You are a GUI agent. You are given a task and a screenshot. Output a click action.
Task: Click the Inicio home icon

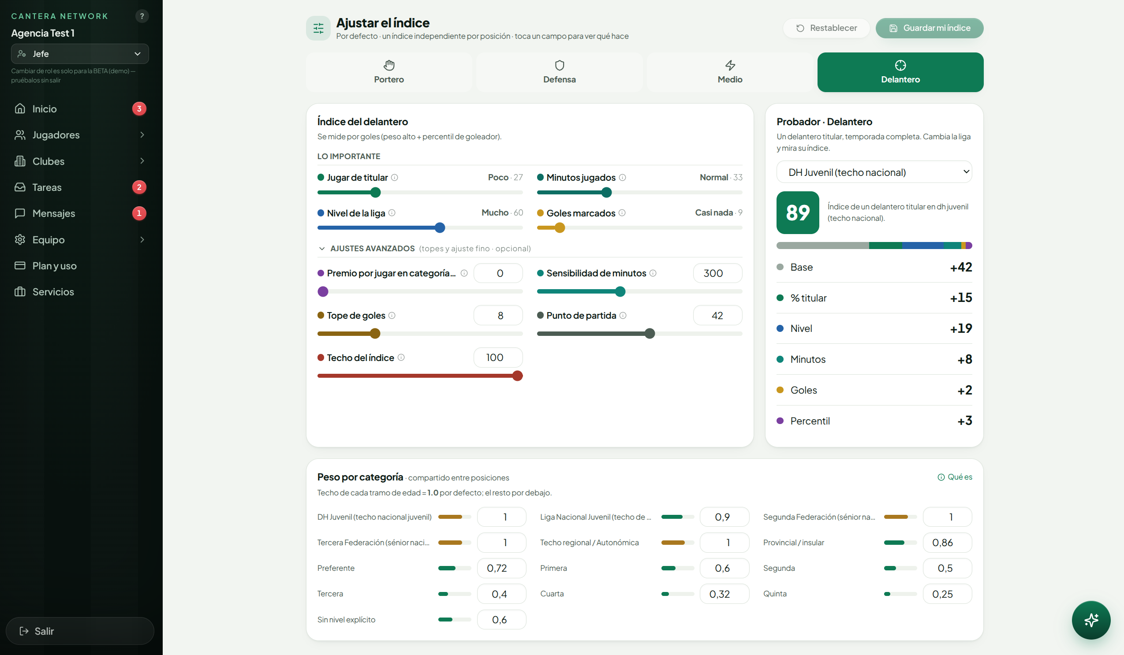(20, 108)
